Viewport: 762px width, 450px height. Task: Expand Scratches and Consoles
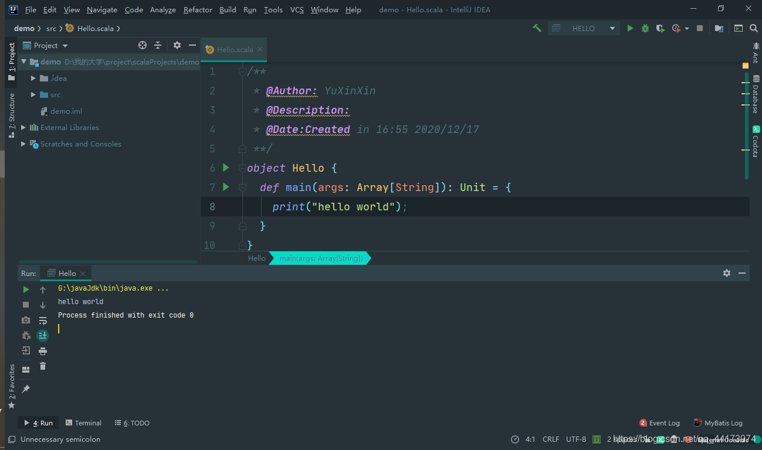(x=23, y=144)
